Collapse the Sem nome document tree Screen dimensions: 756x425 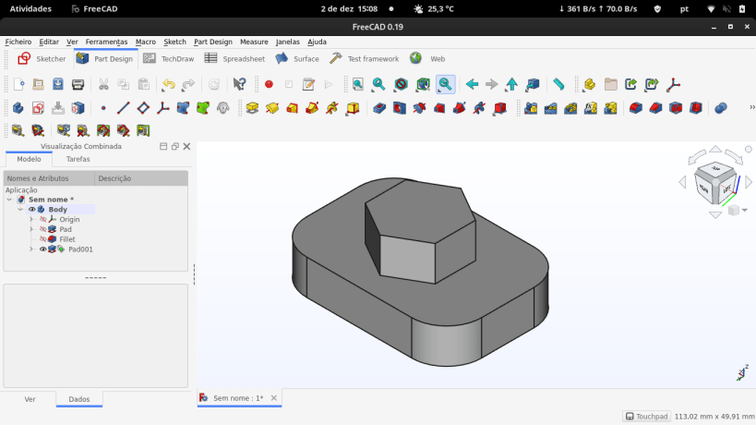(x=9, y=200)
